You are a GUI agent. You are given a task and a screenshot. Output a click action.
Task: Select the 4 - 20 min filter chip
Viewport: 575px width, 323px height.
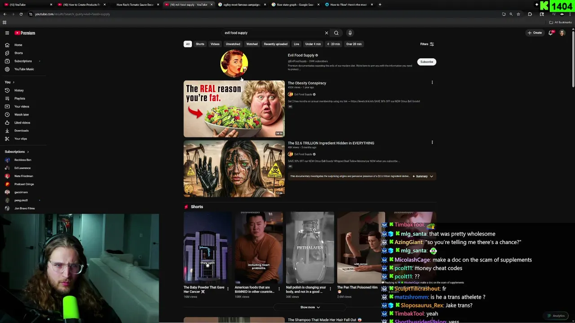click(334, 44)
